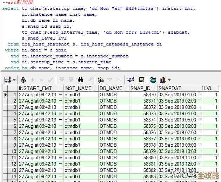Image resolution: width=221 pixels, height=182 pixels.
Task: Expand the ellipsis in first INSTART_FMT cell
Action: point(61,95)
